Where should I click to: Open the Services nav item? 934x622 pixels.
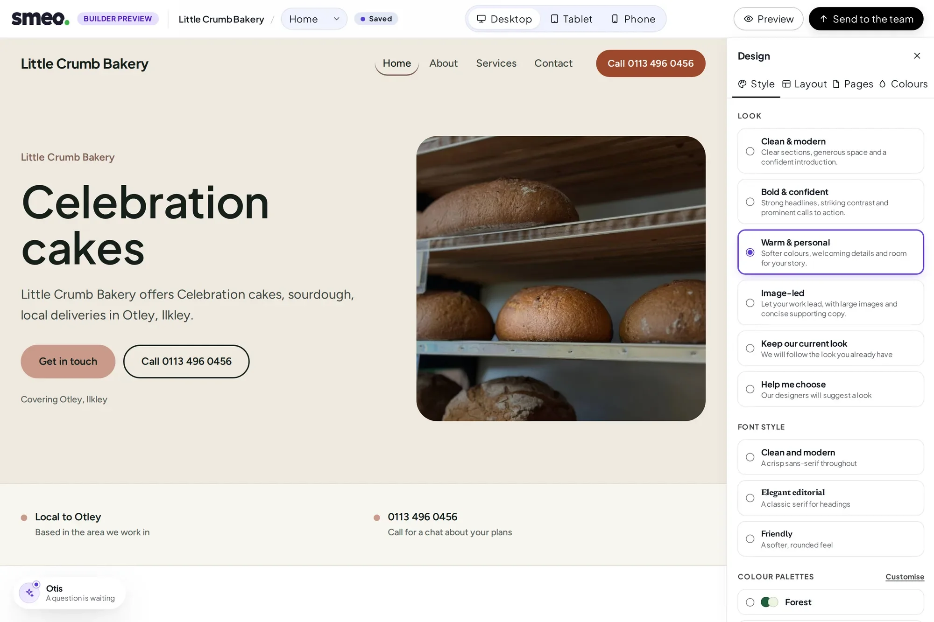point(496,63)
